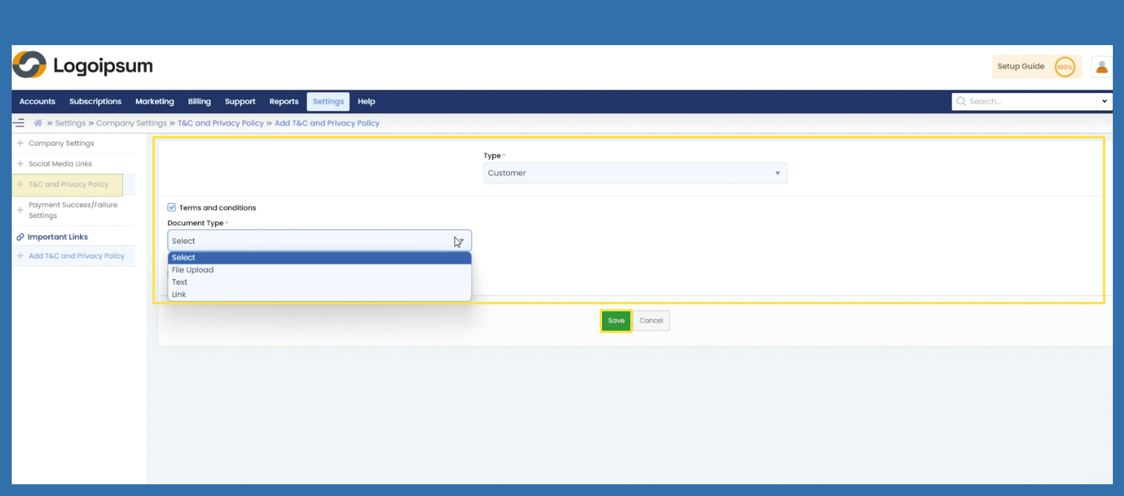Open the user profile icon
The height and width of the screenshot is (496, 1124).
tap(1102, 67)
